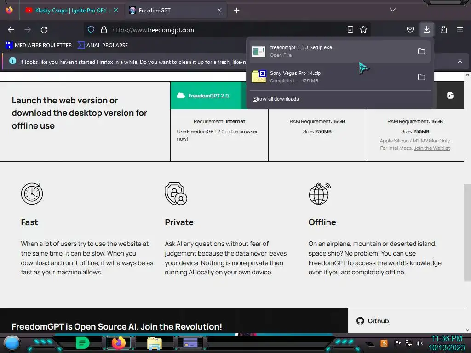Click the info icon in notification bar
471x353 pixels.
tap(12, 61)
